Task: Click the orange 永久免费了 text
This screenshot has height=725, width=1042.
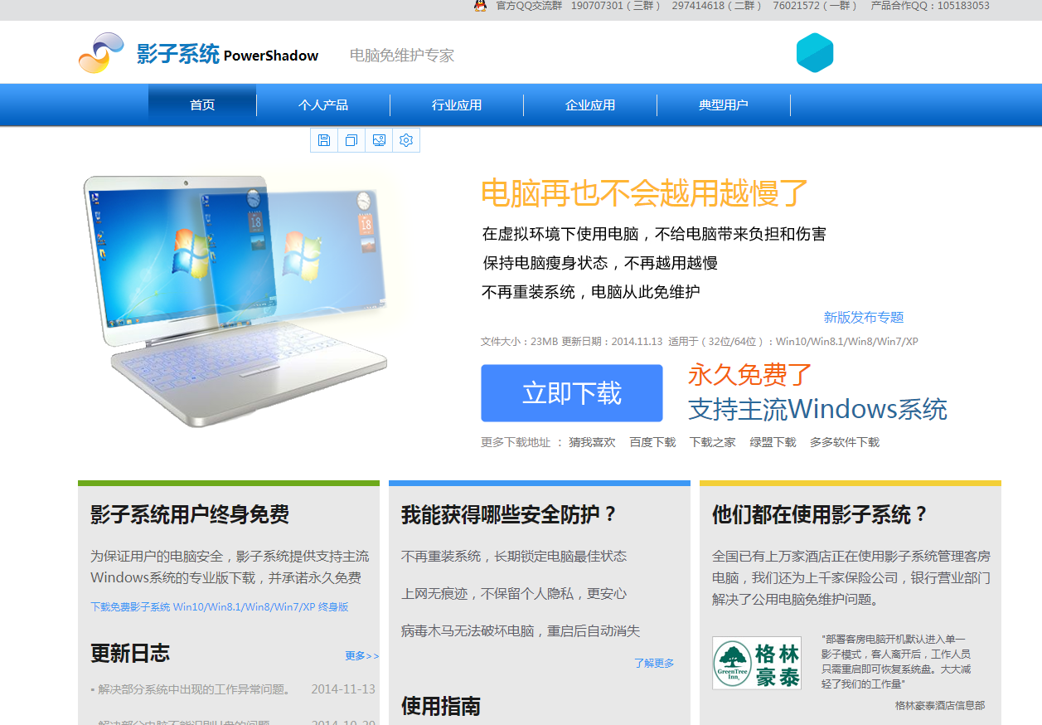Action: [x=749, y=375]
